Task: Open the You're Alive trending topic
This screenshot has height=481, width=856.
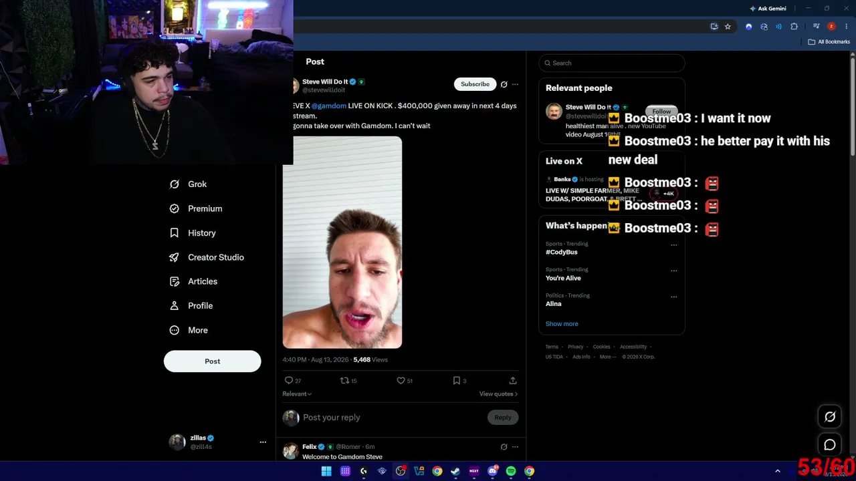Action: [x=563, y=278]
